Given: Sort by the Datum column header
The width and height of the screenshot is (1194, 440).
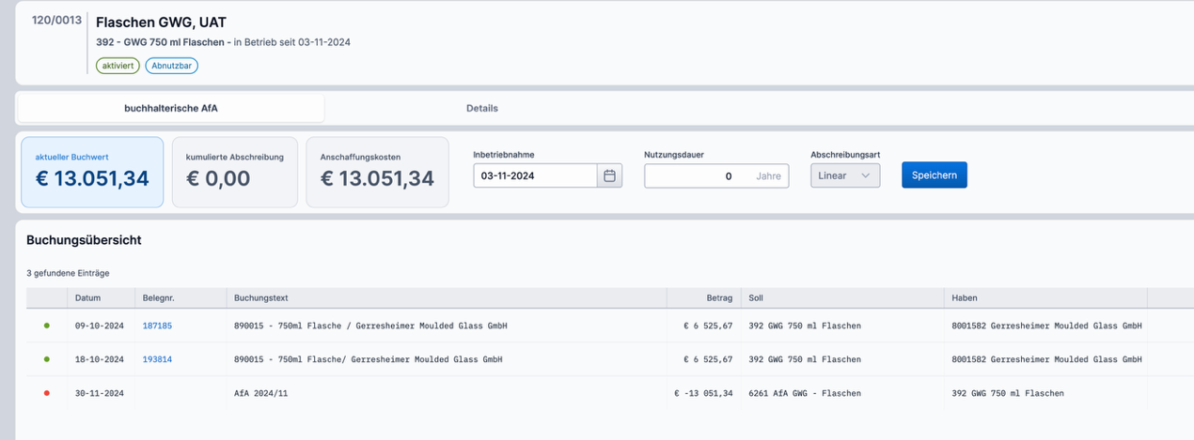Looking at the screenshot, I should point(86,298).
